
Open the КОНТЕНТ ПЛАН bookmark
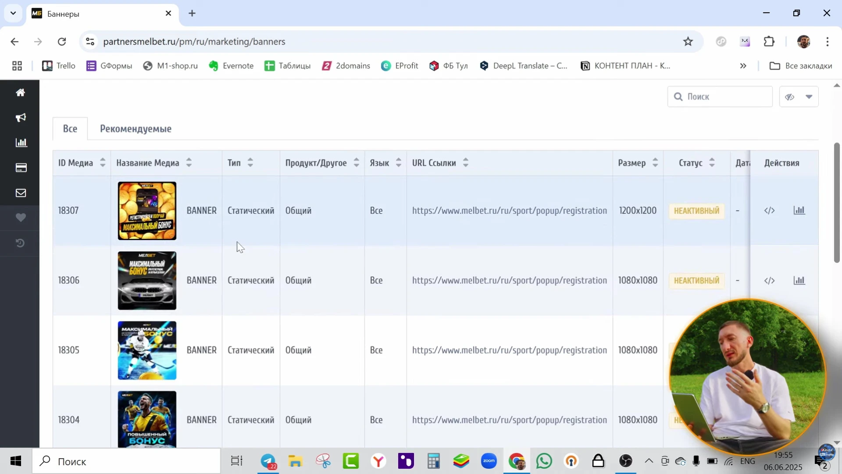(625, 66)
